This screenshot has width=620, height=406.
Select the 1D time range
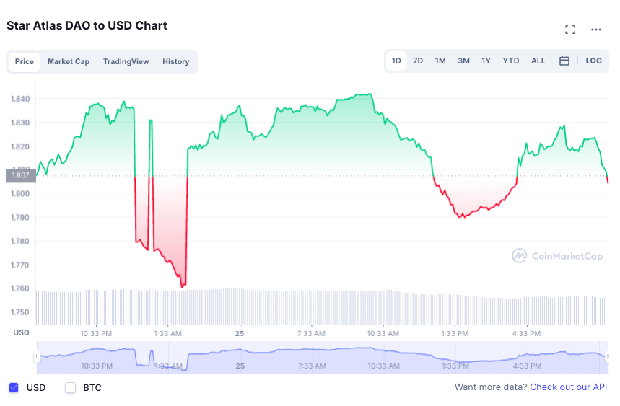(x=396, y=61)
